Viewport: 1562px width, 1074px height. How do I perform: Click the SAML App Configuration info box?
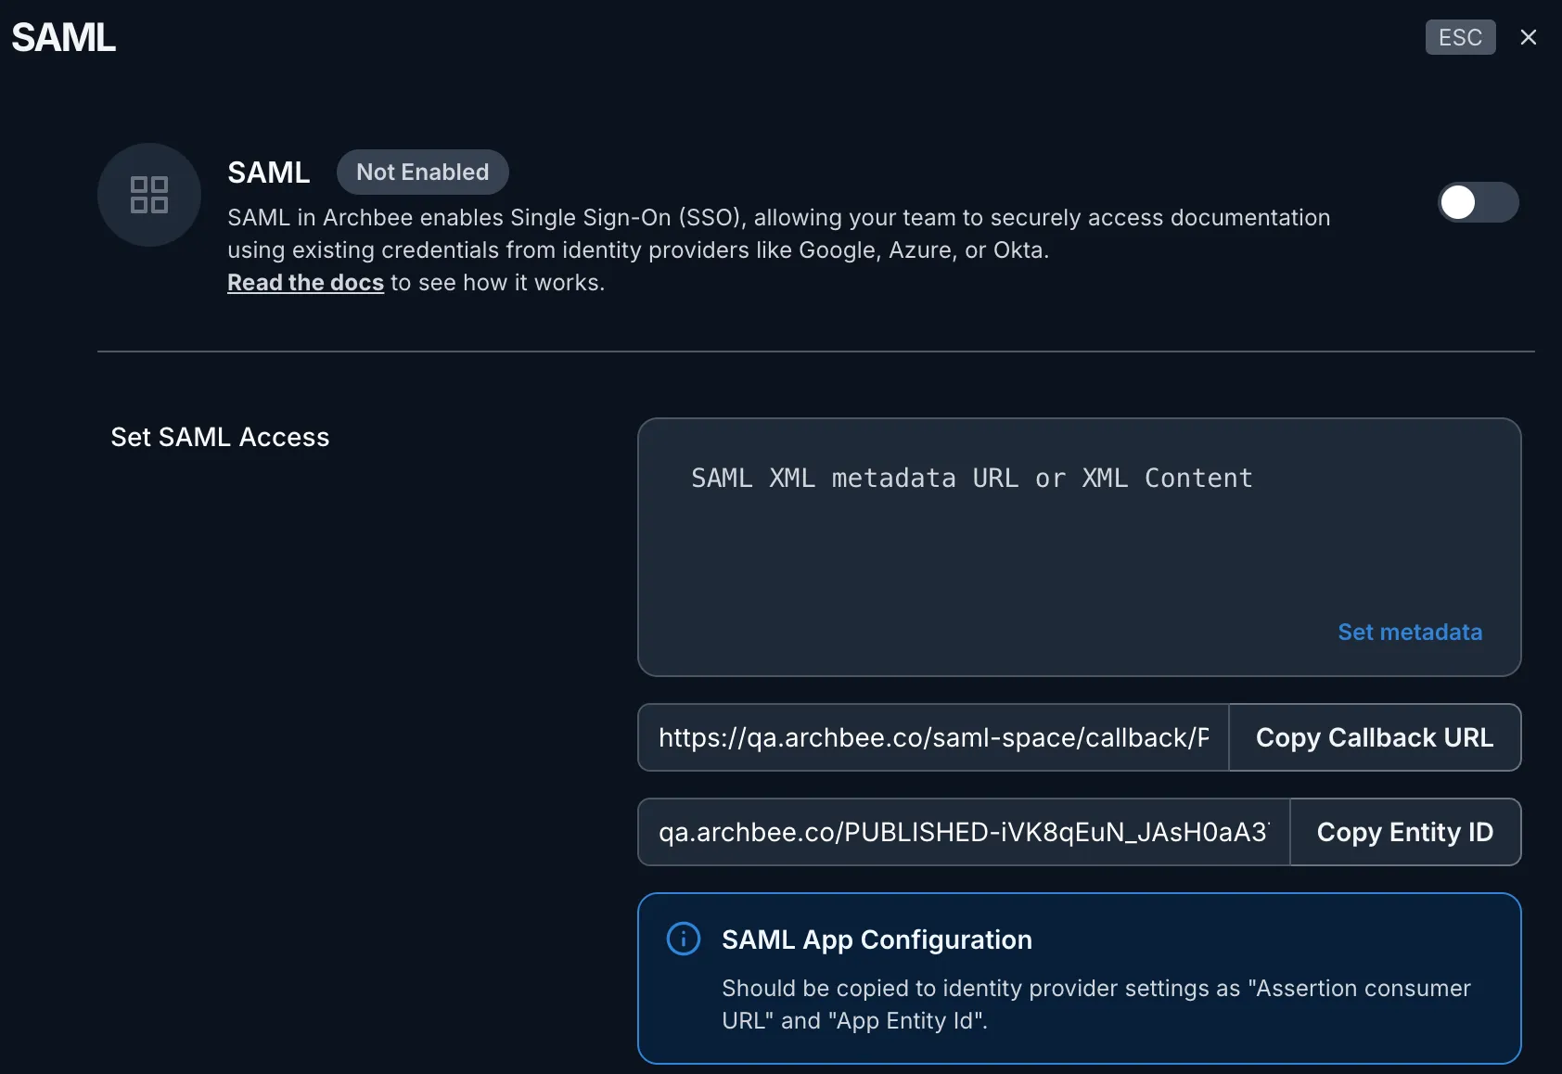tap(1079, 978)
